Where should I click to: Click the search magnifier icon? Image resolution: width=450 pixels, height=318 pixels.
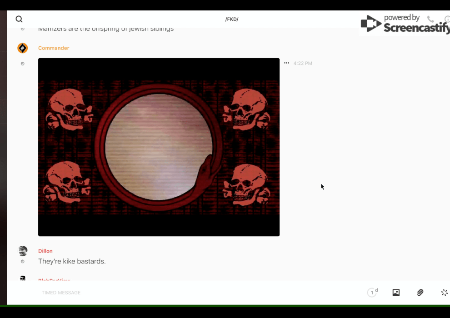coord(19,19)
